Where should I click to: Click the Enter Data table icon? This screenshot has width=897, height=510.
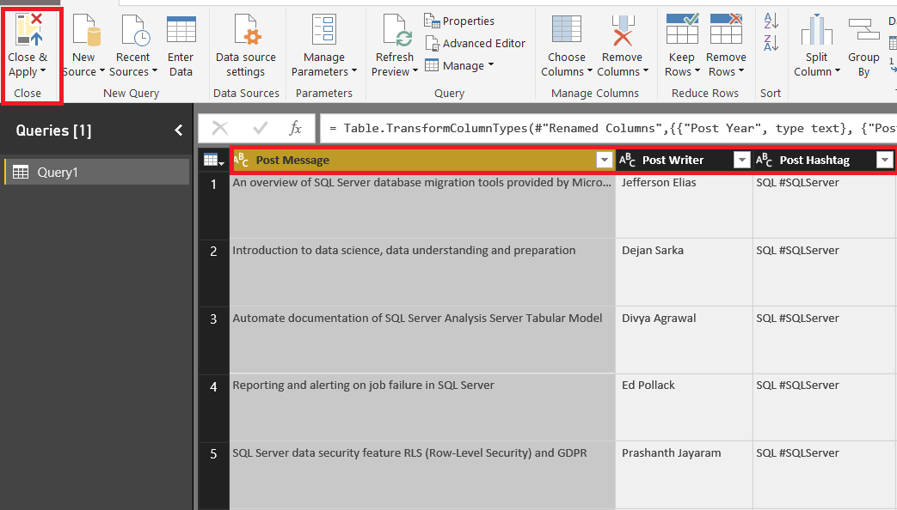point(181,30)
